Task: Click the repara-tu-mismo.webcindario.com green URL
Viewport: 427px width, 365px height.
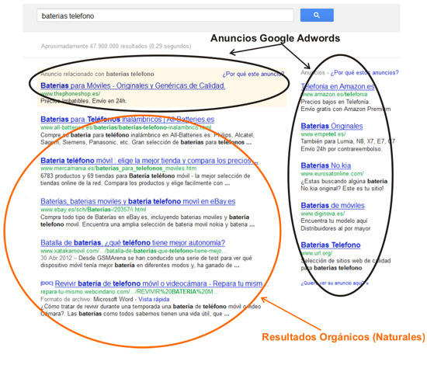Action: 130,292
